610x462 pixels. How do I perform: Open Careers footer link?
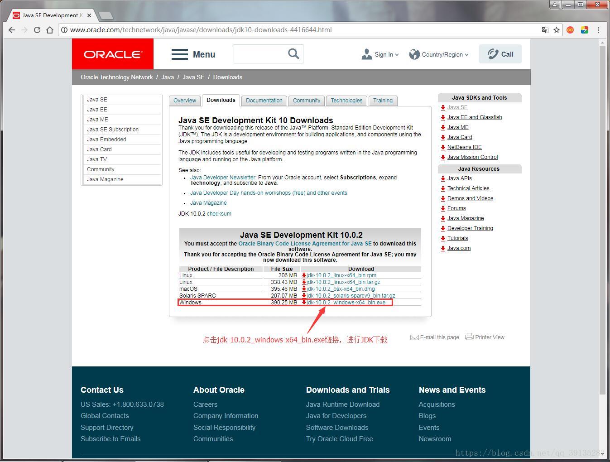click(205, 404)
